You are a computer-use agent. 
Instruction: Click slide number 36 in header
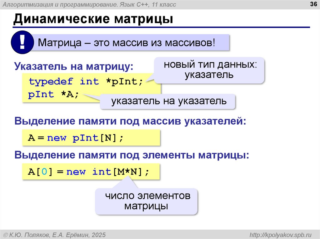[x=313, y=4]
